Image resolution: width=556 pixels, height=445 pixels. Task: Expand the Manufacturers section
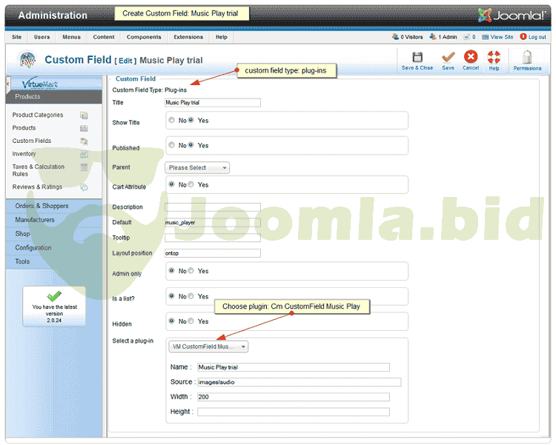(x=54, y=220)
